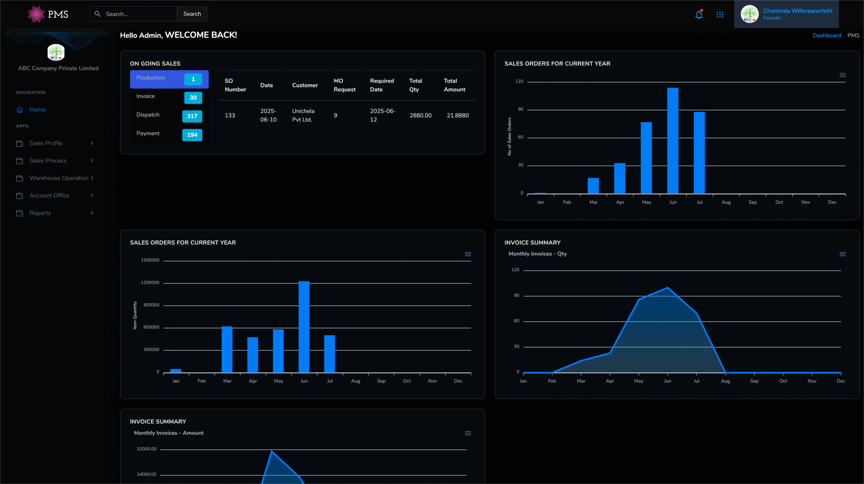The height and width of the screenshot is (484, 864).
Task: Open the notifications bell
Action: click(x=699, y=14)
